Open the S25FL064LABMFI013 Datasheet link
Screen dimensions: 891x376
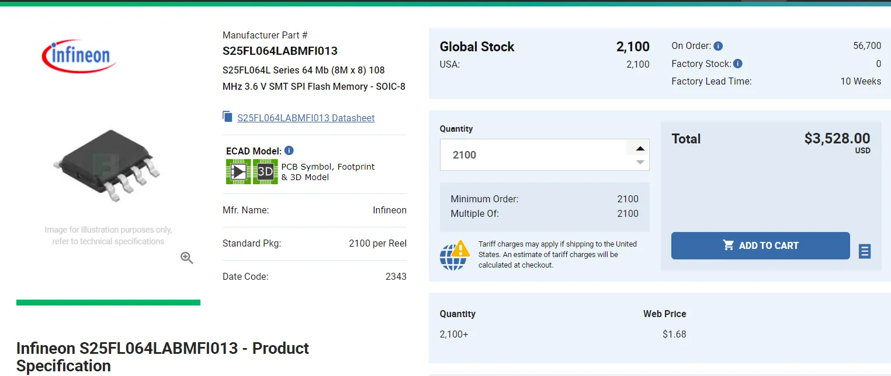306,118
